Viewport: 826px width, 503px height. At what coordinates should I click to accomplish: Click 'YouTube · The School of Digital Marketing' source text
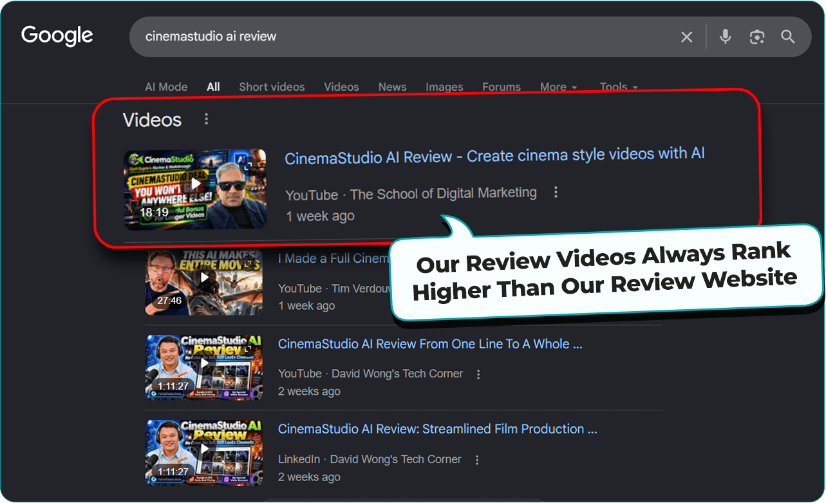point(411,193)
